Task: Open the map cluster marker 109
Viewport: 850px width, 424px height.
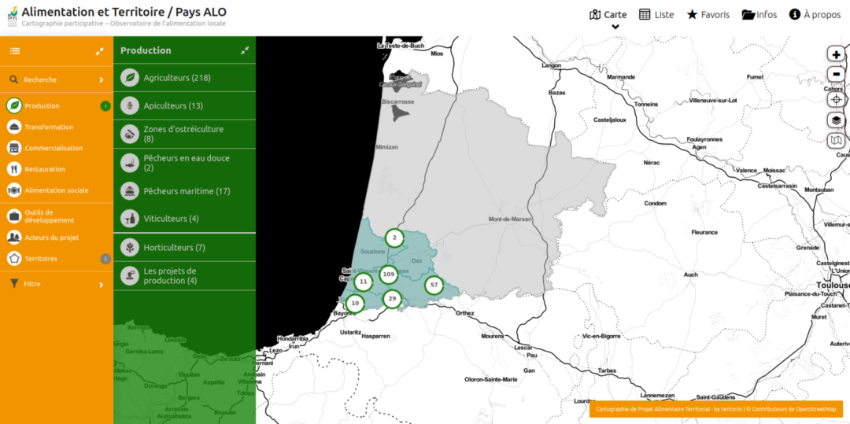Action: [388, 275]
